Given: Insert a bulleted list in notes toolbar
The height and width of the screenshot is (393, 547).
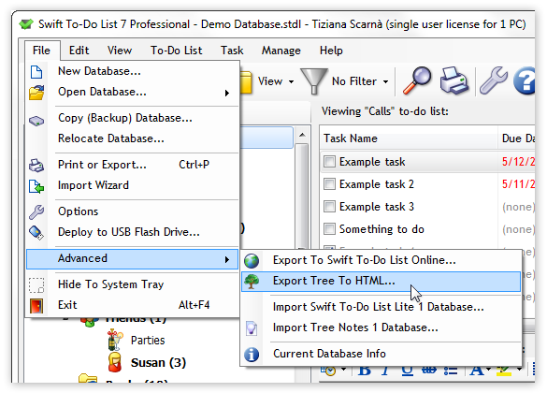Looking at the screenshot, I should point(451,370).
